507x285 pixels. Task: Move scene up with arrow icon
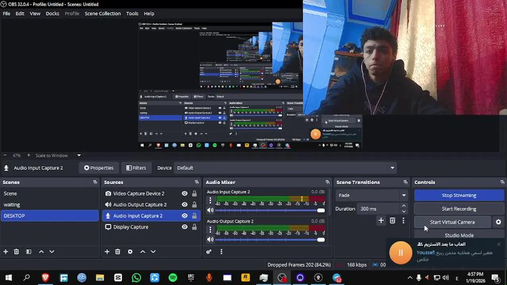[x=41, y=252]
